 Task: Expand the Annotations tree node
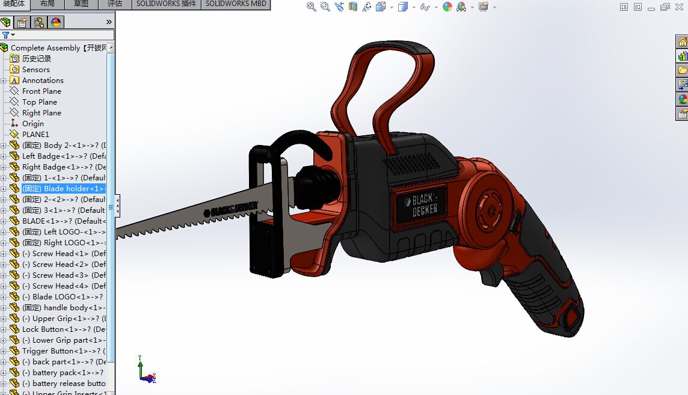point(4,81)
